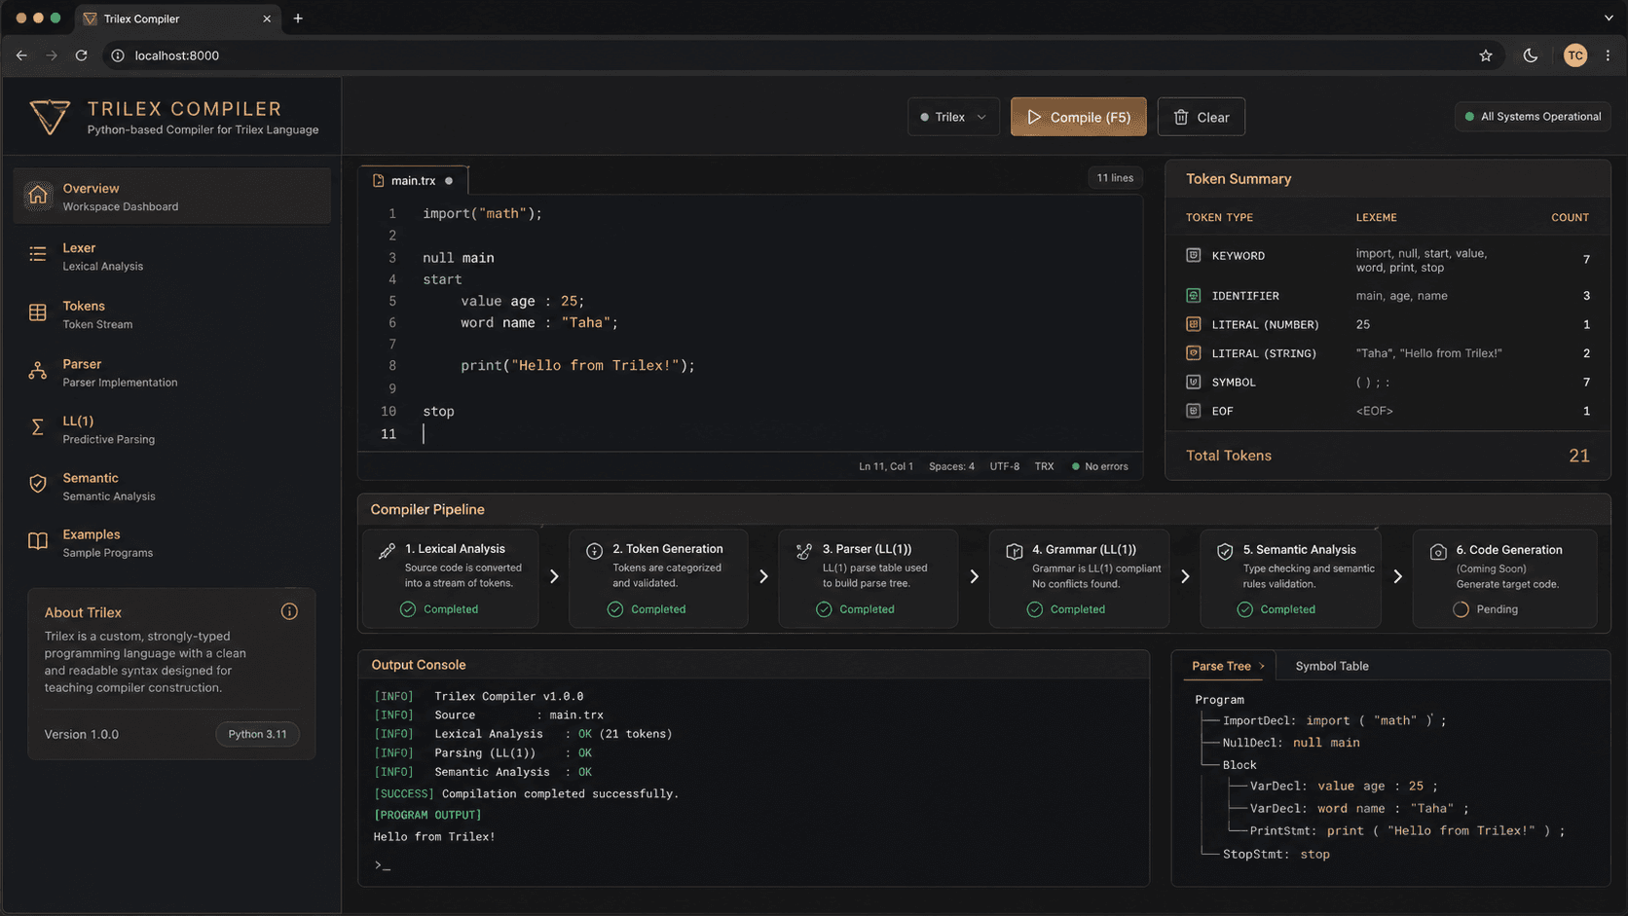This screenshot has width=1628, height=916.
Task: Click the About Trilex info icon
Action: pos(289,611)
